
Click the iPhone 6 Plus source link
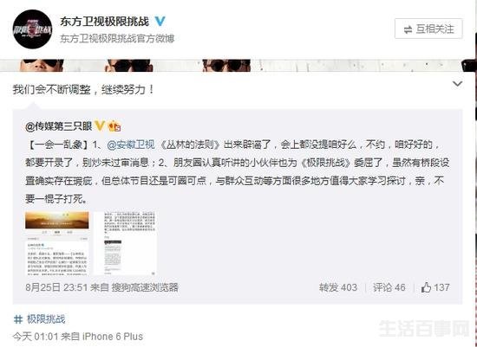click(113, 337)
